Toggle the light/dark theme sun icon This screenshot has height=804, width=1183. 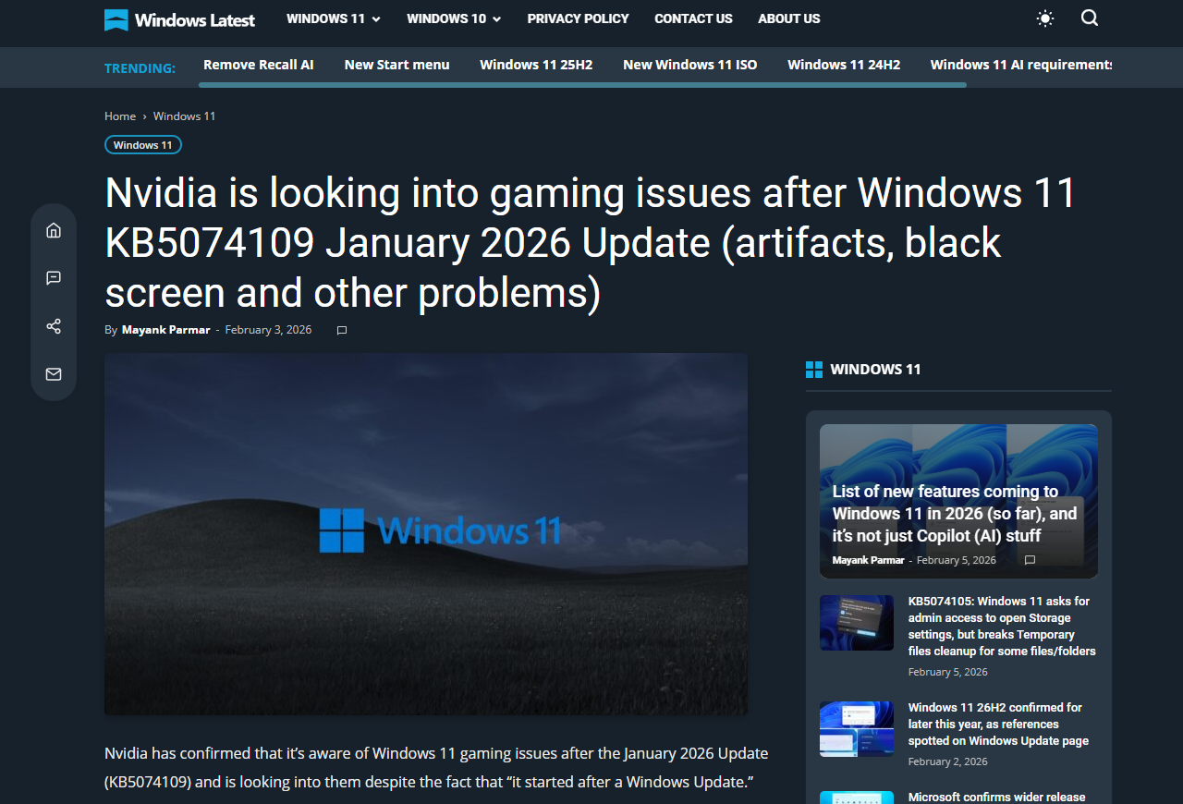point(1045,18)
